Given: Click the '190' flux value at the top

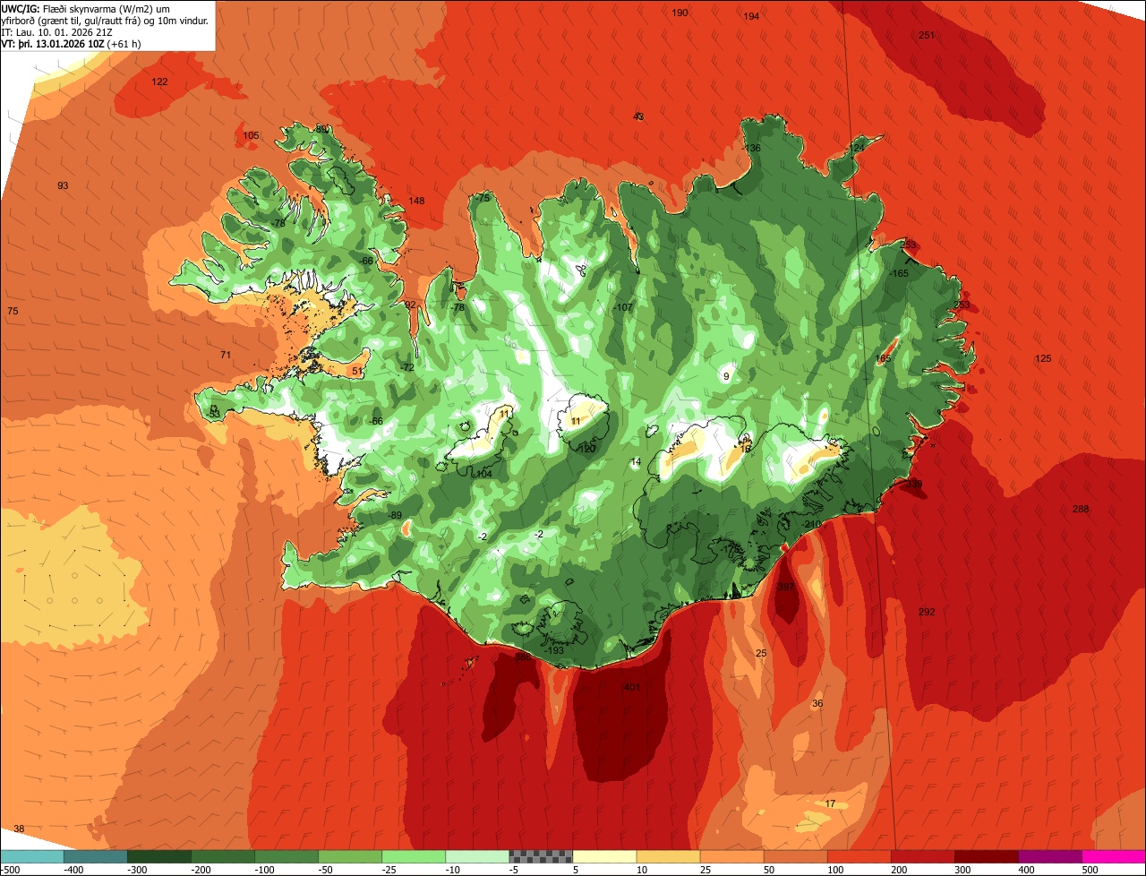Looking at the screenshot, I should tap(680, 13).
